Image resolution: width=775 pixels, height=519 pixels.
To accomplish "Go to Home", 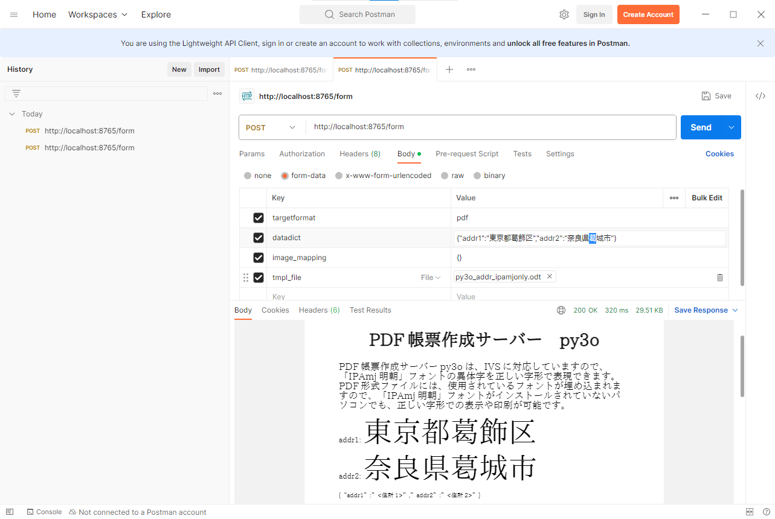I will (44, 14).
